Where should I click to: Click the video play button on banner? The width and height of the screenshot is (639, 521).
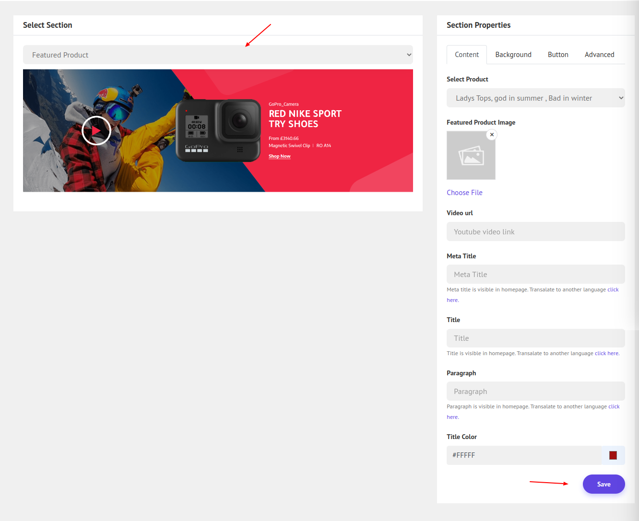tap(96, 130)
